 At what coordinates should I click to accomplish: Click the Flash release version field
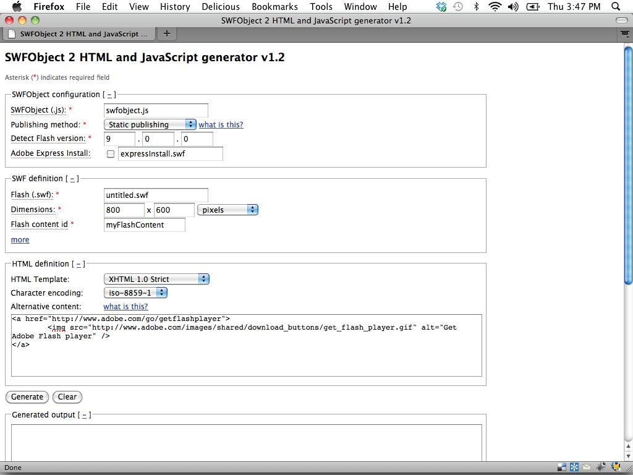click(x=197, y=139)
